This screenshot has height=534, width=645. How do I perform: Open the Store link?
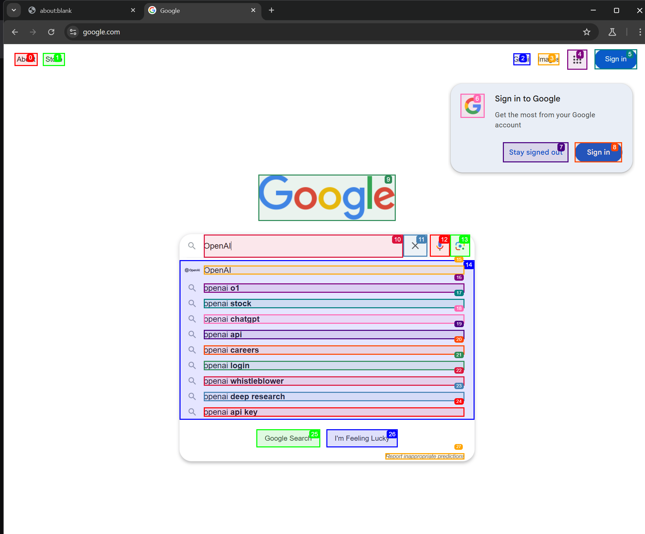[x=54, y=59]
